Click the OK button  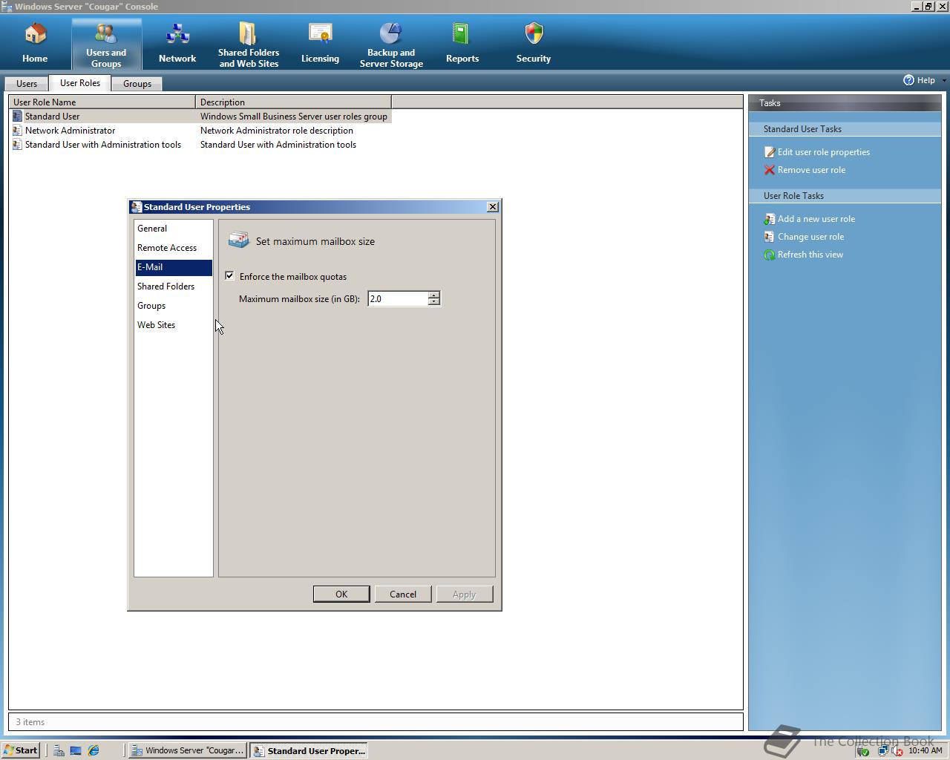341,594
